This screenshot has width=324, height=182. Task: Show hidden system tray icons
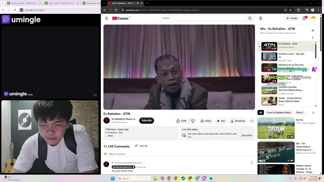click(x=290, y=178)
